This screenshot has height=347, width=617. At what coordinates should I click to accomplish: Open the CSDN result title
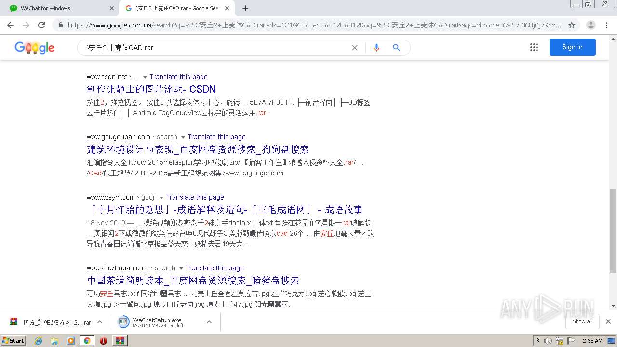point(151,89)
